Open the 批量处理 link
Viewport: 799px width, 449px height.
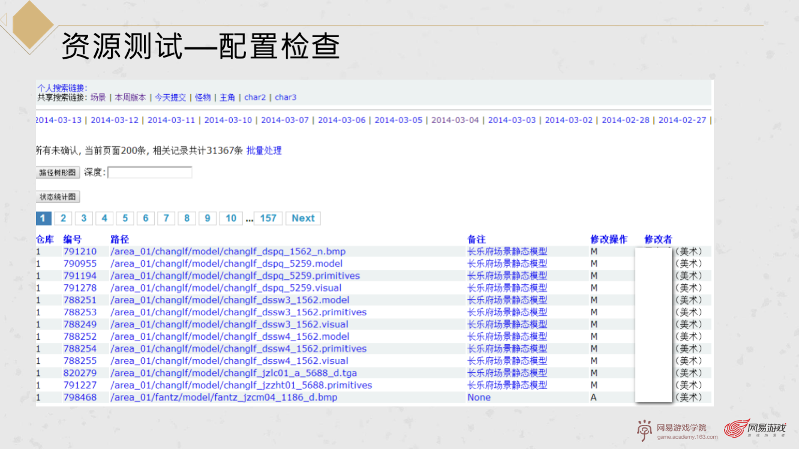pyautogui.click(x=264, y=150)
